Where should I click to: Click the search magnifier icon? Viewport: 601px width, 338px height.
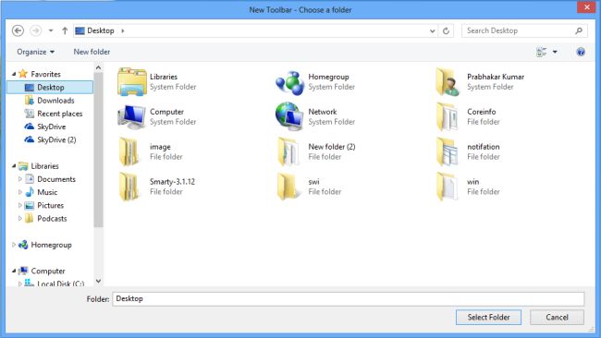579,30
